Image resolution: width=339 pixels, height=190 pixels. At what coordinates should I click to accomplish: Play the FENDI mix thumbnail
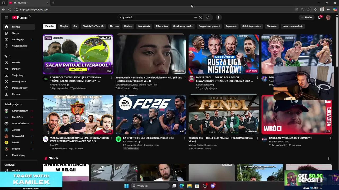[x=224, y=115]
